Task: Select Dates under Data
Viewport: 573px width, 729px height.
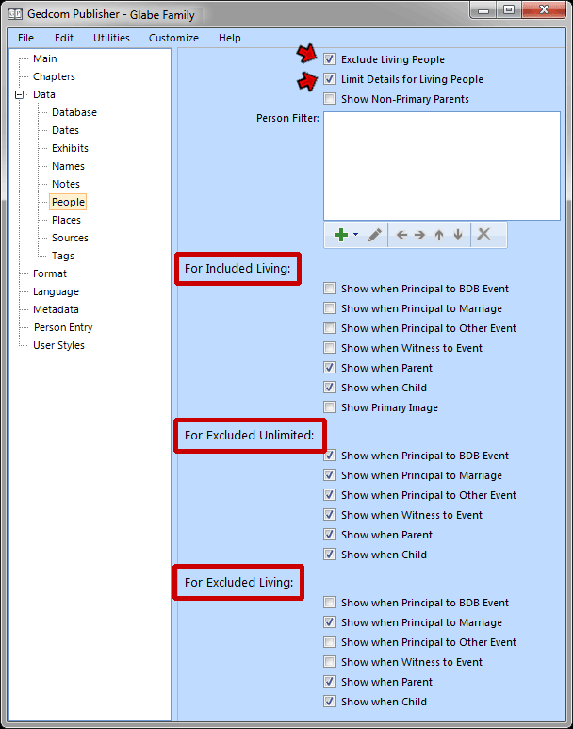Action: 66,131
